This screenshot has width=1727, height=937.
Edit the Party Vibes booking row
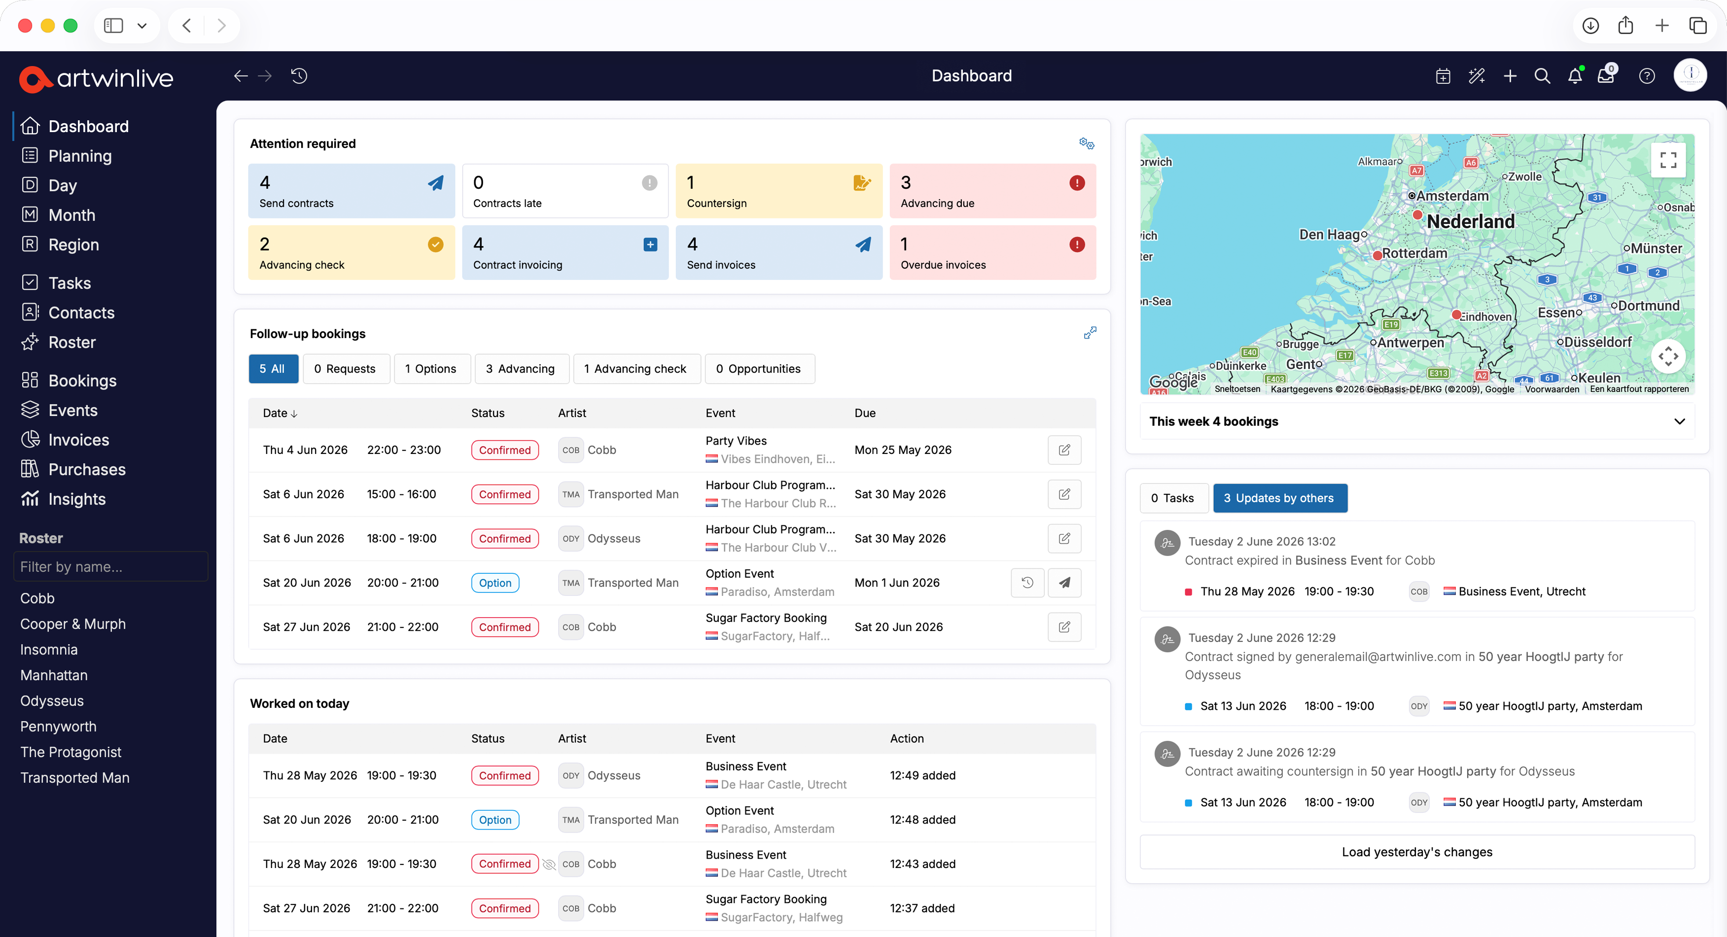pos(1064,450)
